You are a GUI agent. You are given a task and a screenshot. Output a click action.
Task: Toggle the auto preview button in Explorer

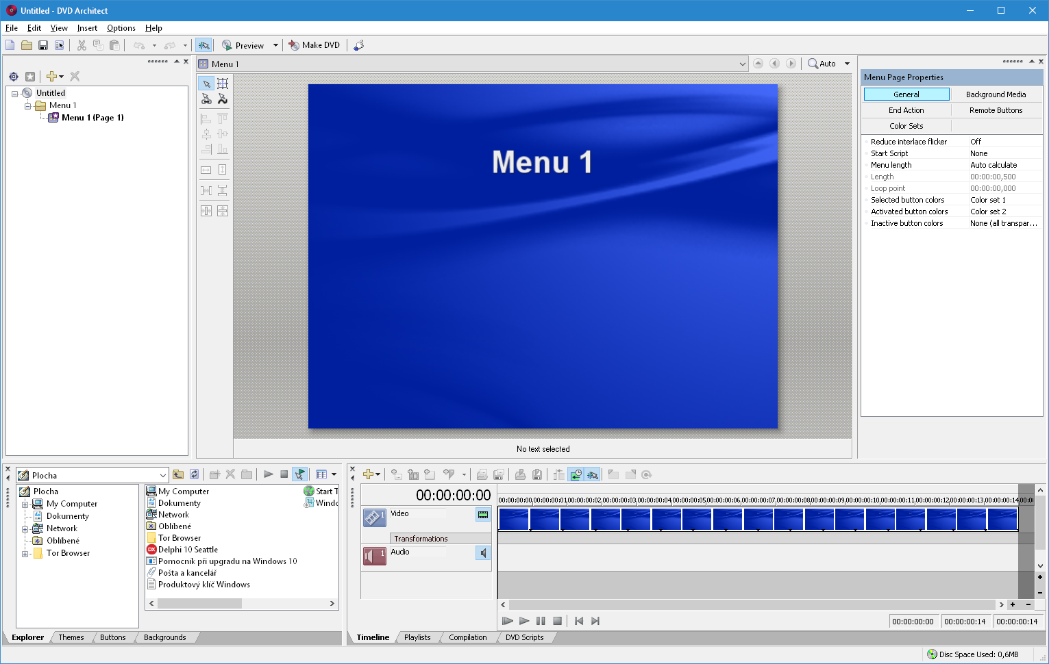(299, 474)
